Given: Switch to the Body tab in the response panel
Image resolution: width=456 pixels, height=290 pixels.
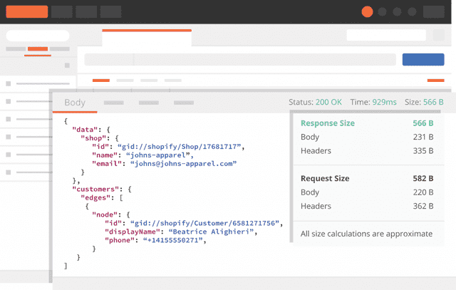Looking at the screenshot, I should coord(75,103).
